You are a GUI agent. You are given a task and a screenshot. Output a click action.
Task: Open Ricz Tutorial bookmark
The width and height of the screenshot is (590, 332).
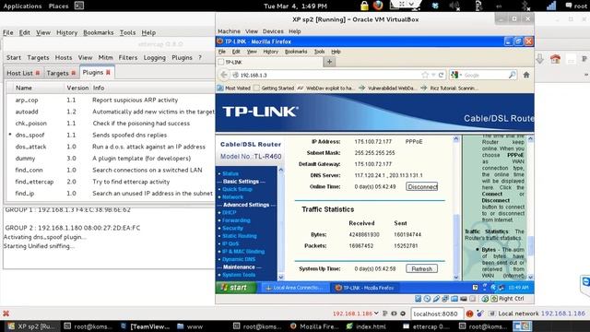coord(450,89)
